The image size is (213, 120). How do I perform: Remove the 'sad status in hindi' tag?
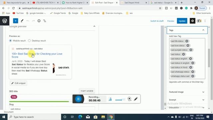pyautogui.click(x=191, y=67)
